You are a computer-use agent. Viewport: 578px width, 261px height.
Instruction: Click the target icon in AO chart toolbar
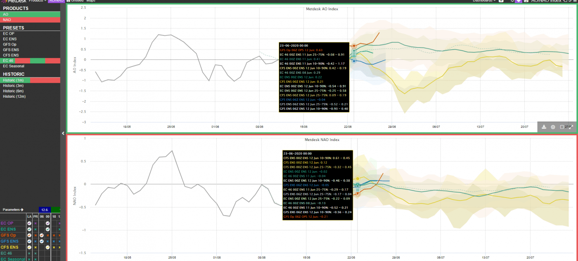(x=553, y=127)
